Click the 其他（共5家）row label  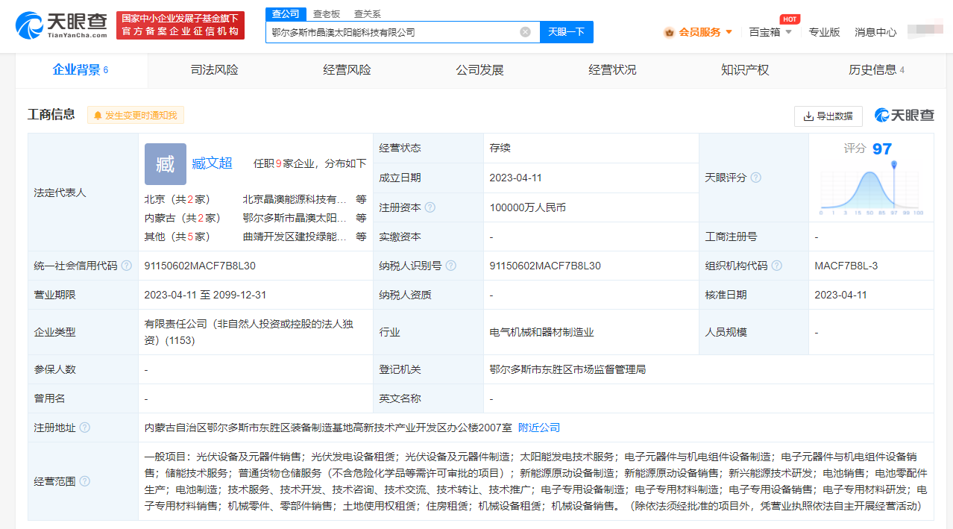coord(178,237)
